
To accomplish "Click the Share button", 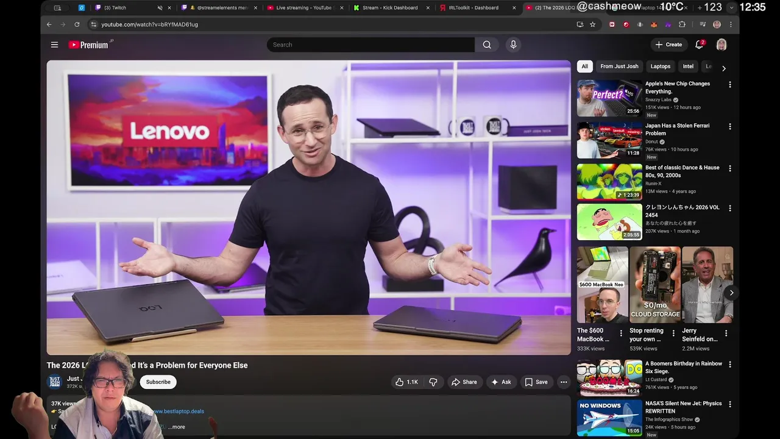I will click(464, 382).
